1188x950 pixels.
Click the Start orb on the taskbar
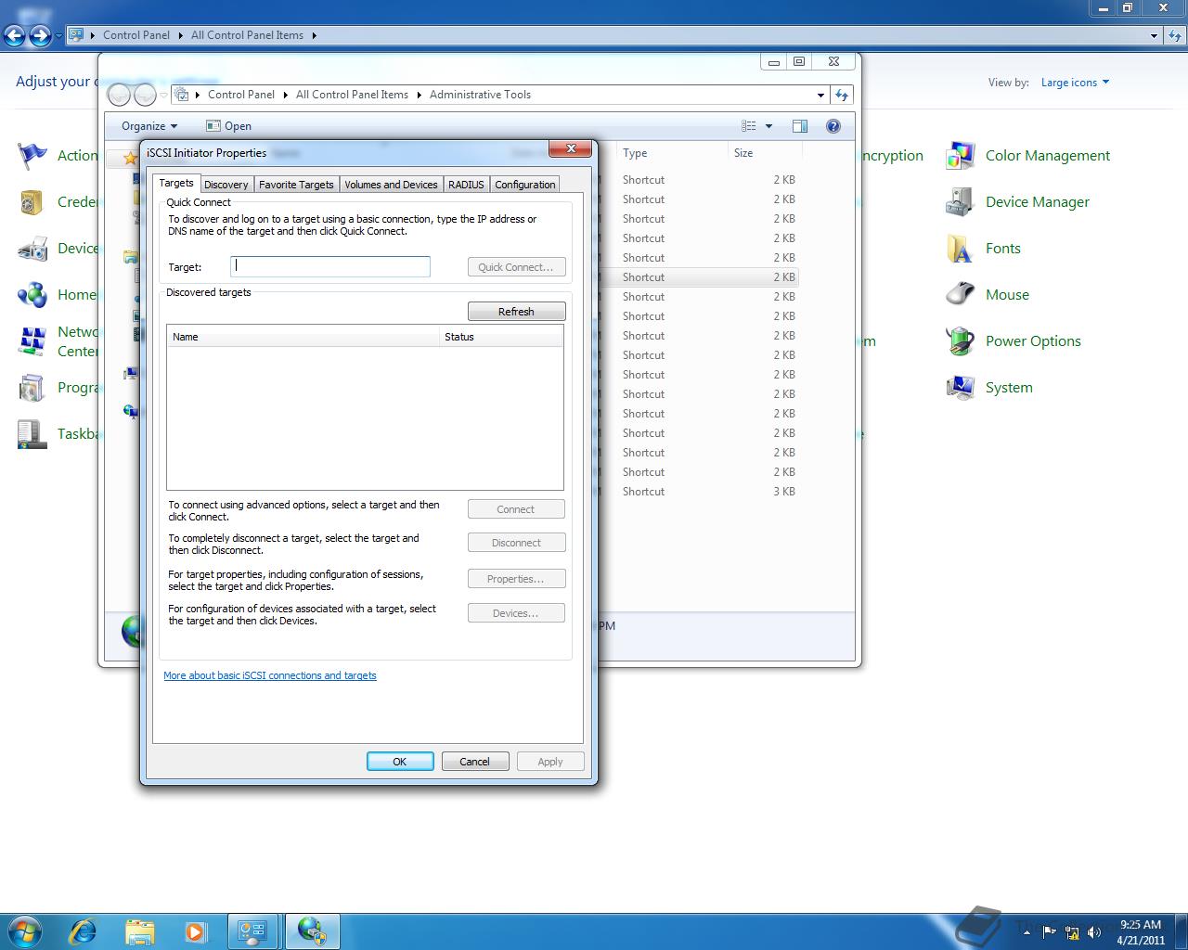click(25, 931)
